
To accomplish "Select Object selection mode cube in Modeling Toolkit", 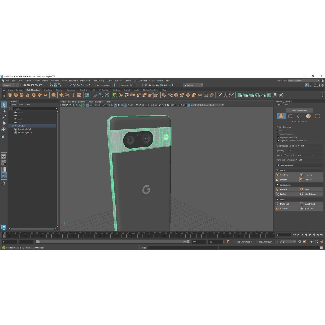I will tap(281, 116).
